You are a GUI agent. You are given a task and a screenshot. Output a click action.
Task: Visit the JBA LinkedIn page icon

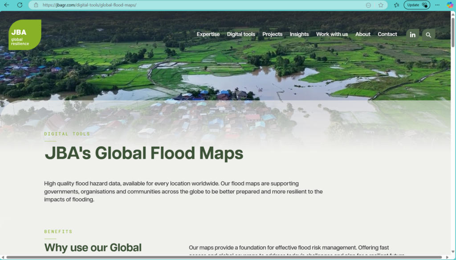pos(413,35)
